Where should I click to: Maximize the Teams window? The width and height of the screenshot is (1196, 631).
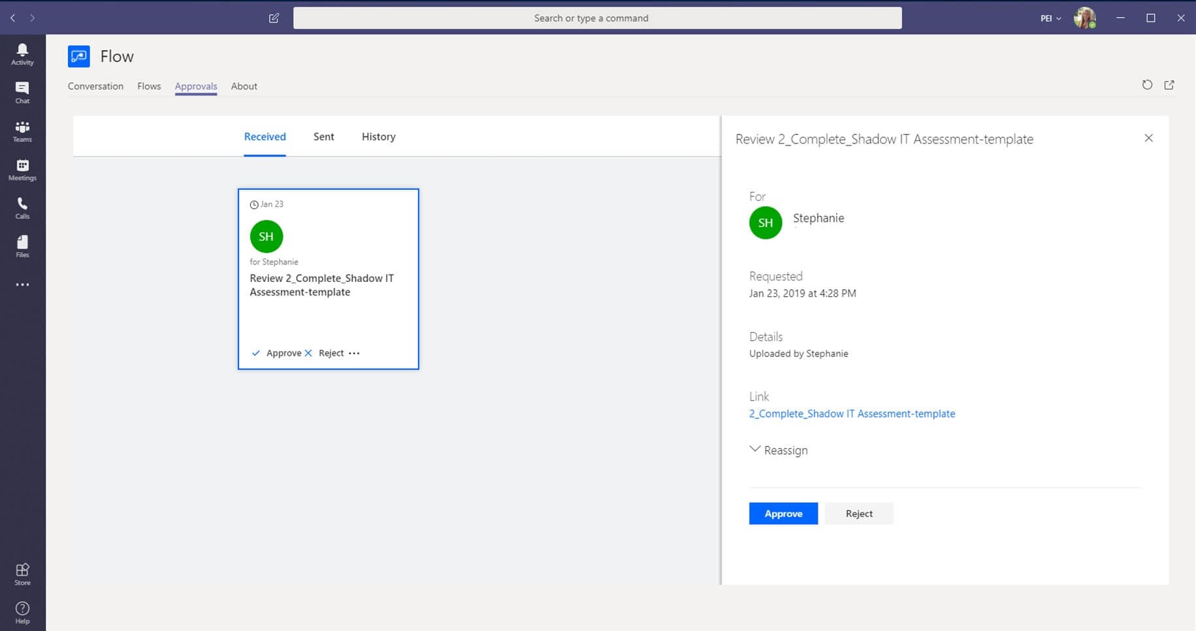point(1151,18)
